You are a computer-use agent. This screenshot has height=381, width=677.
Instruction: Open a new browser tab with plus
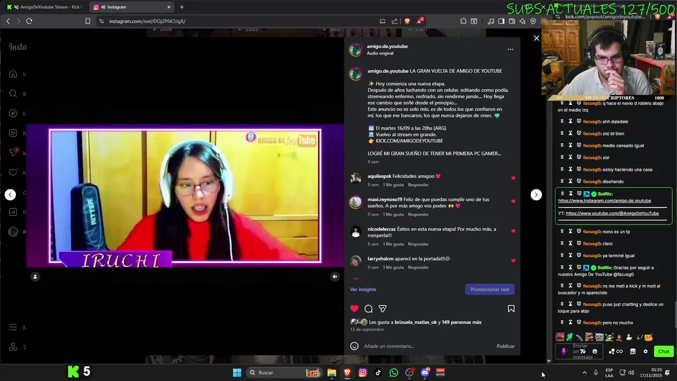(x=182, y=7)
